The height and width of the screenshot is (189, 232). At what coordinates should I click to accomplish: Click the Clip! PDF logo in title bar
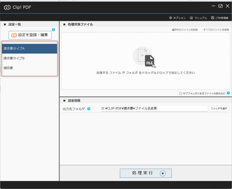7,7
